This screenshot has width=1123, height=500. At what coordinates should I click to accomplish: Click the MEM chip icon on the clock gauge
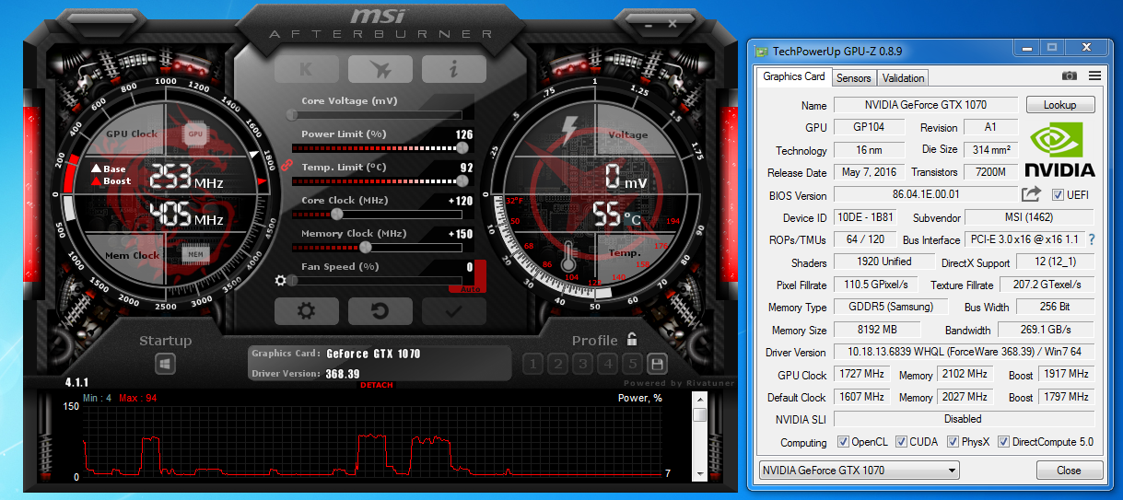pyautogui.click(x=194, y=254)
